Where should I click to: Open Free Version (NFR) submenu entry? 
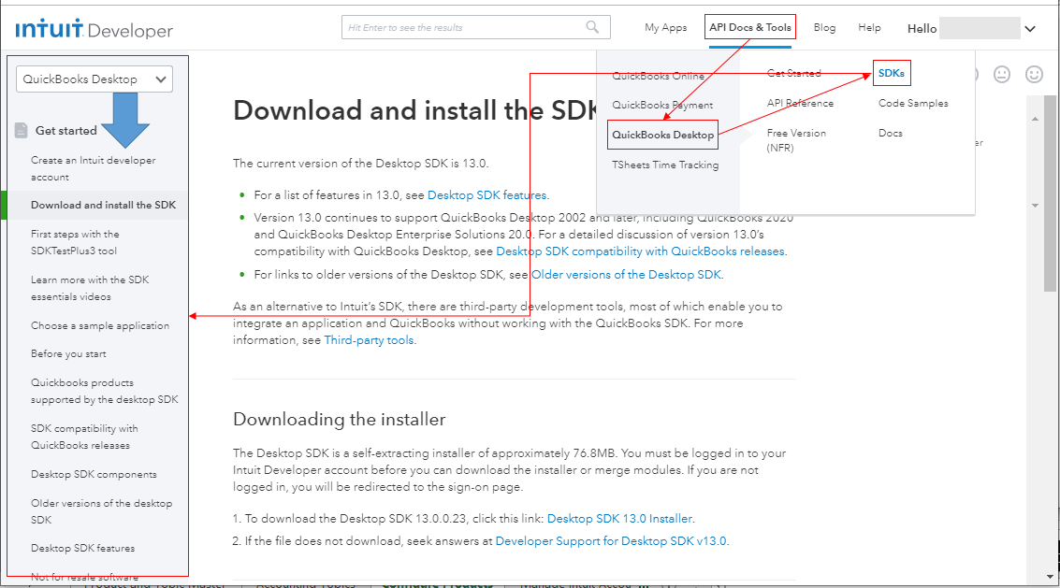coord(796,140)
